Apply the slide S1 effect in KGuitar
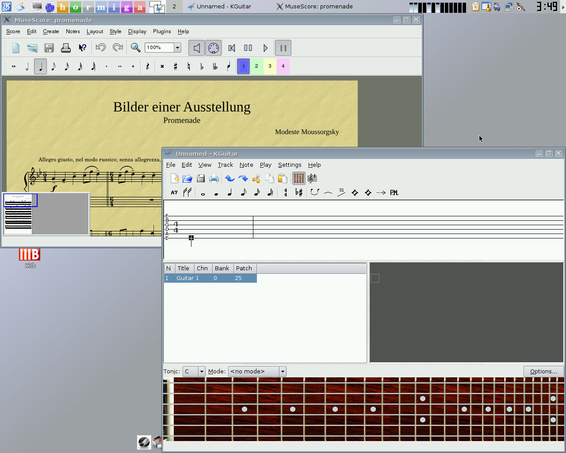The image size is (566, 453). 341,192
